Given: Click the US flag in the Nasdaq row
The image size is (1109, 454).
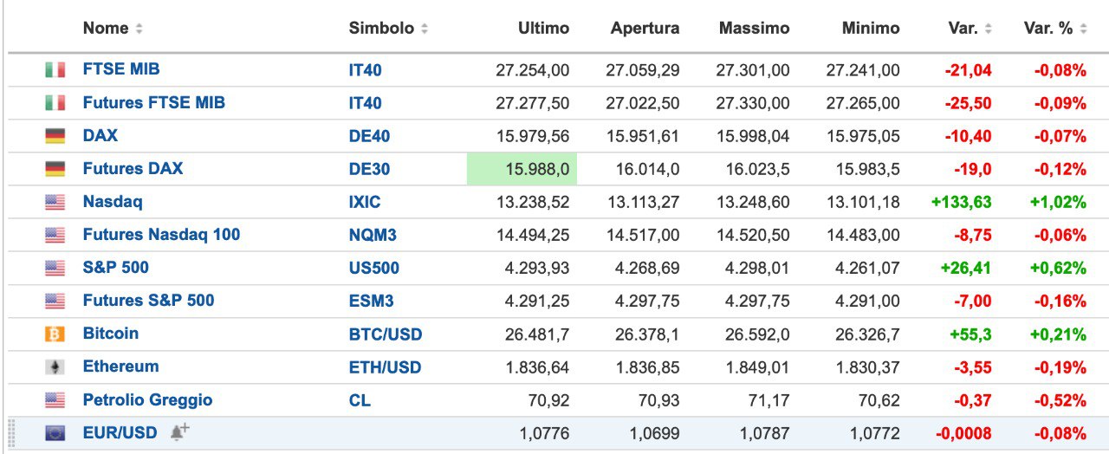Looking at the screenshot, I should pyautogui.click(x=55, y=202).
